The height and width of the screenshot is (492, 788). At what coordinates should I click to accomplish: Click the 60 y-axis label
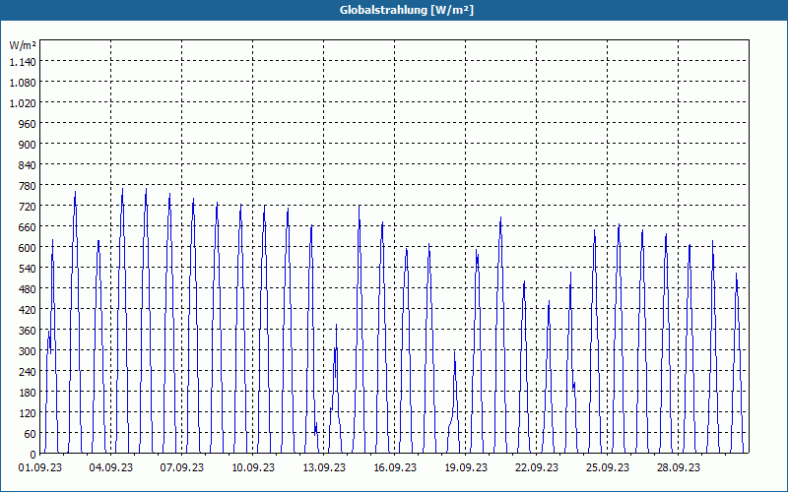31,434
